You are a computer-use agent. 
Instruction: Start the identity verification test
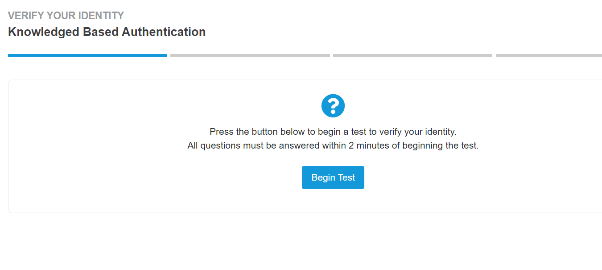coord(333,177)
